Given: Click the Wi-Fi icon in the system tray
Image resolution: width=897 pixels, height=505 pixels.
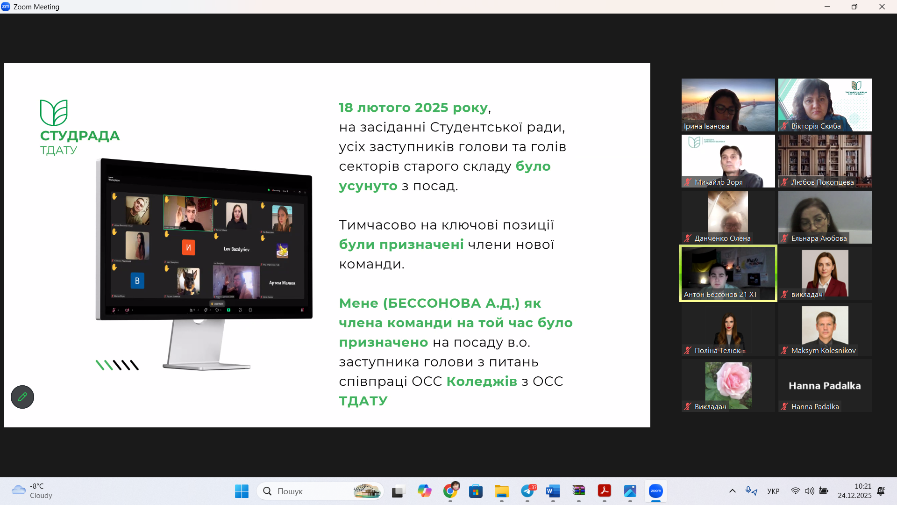Looking at the screenshot, I should click(796, 491).
